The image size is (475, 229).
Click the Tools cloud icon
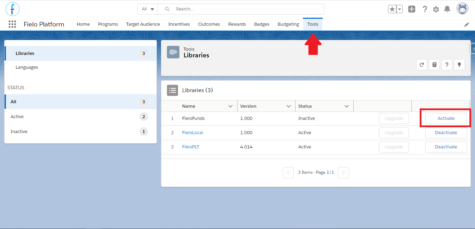(x=173, y=52)
